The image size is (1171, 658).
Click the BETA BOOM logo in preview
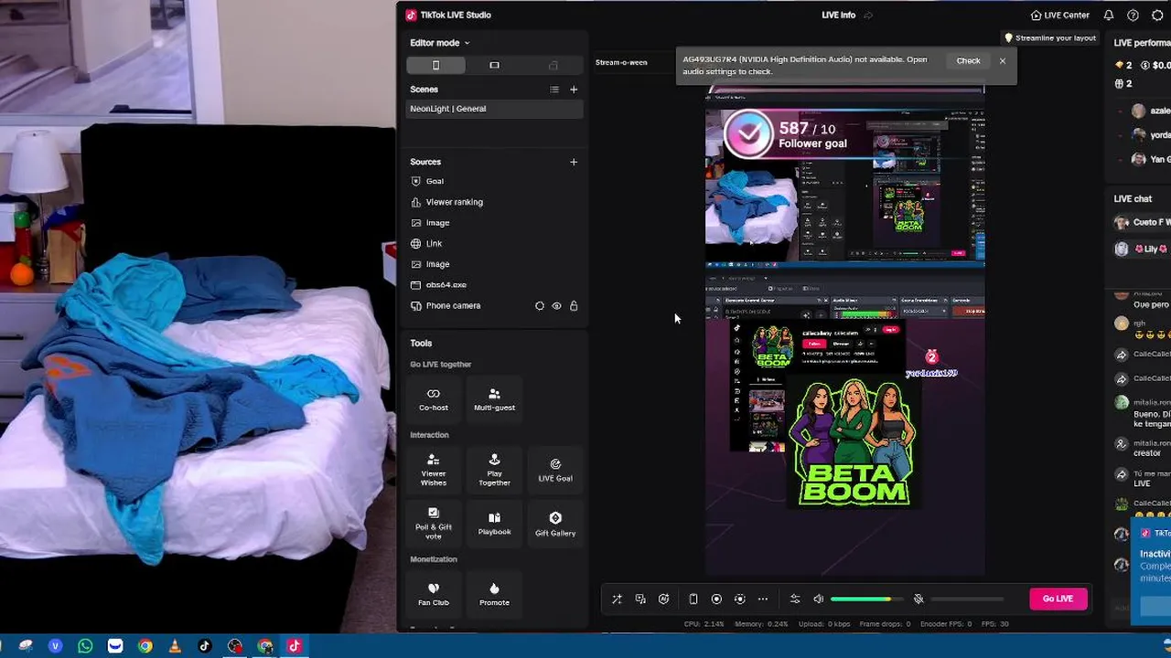click(x=854, y=442)
